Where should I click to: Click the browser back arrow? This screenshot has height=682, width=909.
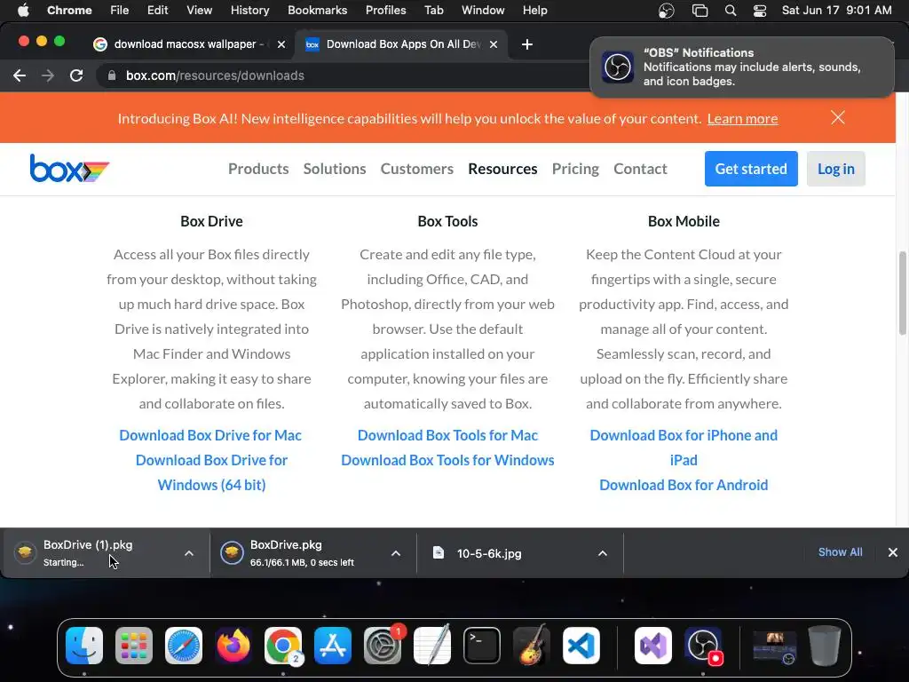point(20,75)
